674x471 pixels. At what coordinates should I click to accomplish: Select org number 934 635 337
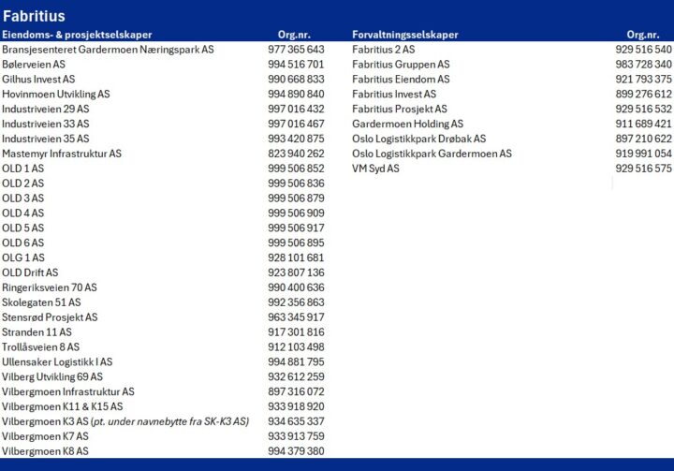(296, 421)
